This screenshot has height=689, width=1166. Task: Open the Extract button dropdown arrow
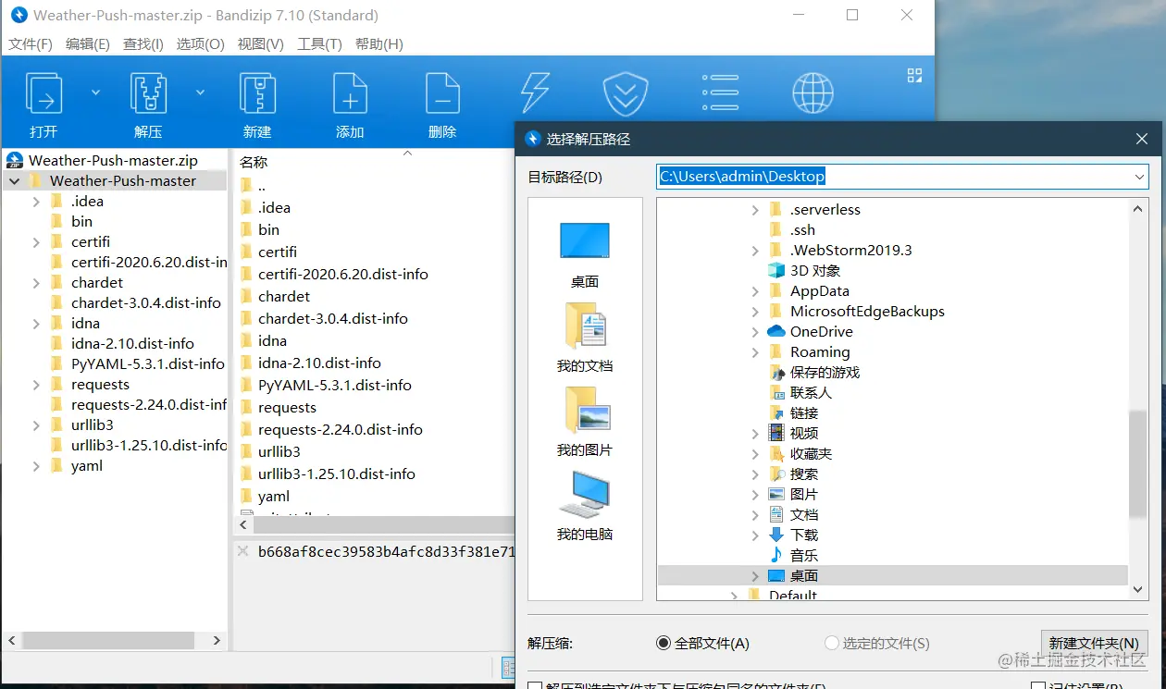pos(200,92)
